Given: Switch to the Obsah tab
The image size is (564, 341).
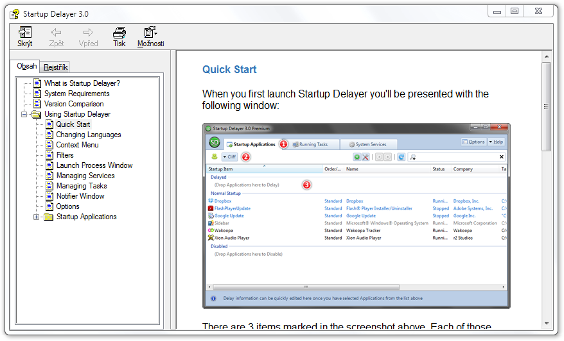Looking at the screenshot, I should tap(26, 66).
